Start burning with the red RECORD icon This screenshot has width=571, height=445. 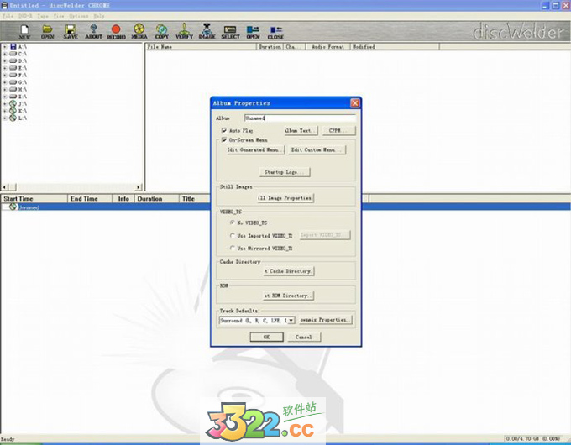pos(116,31)
